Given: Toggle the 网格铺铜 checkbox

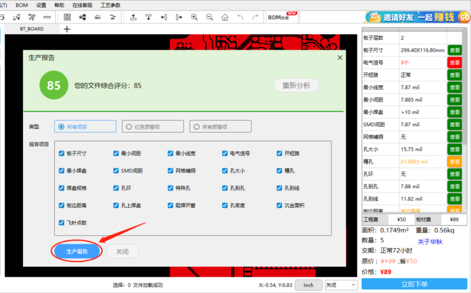Looking at the screenshot, I should click(x=170, y=170).
